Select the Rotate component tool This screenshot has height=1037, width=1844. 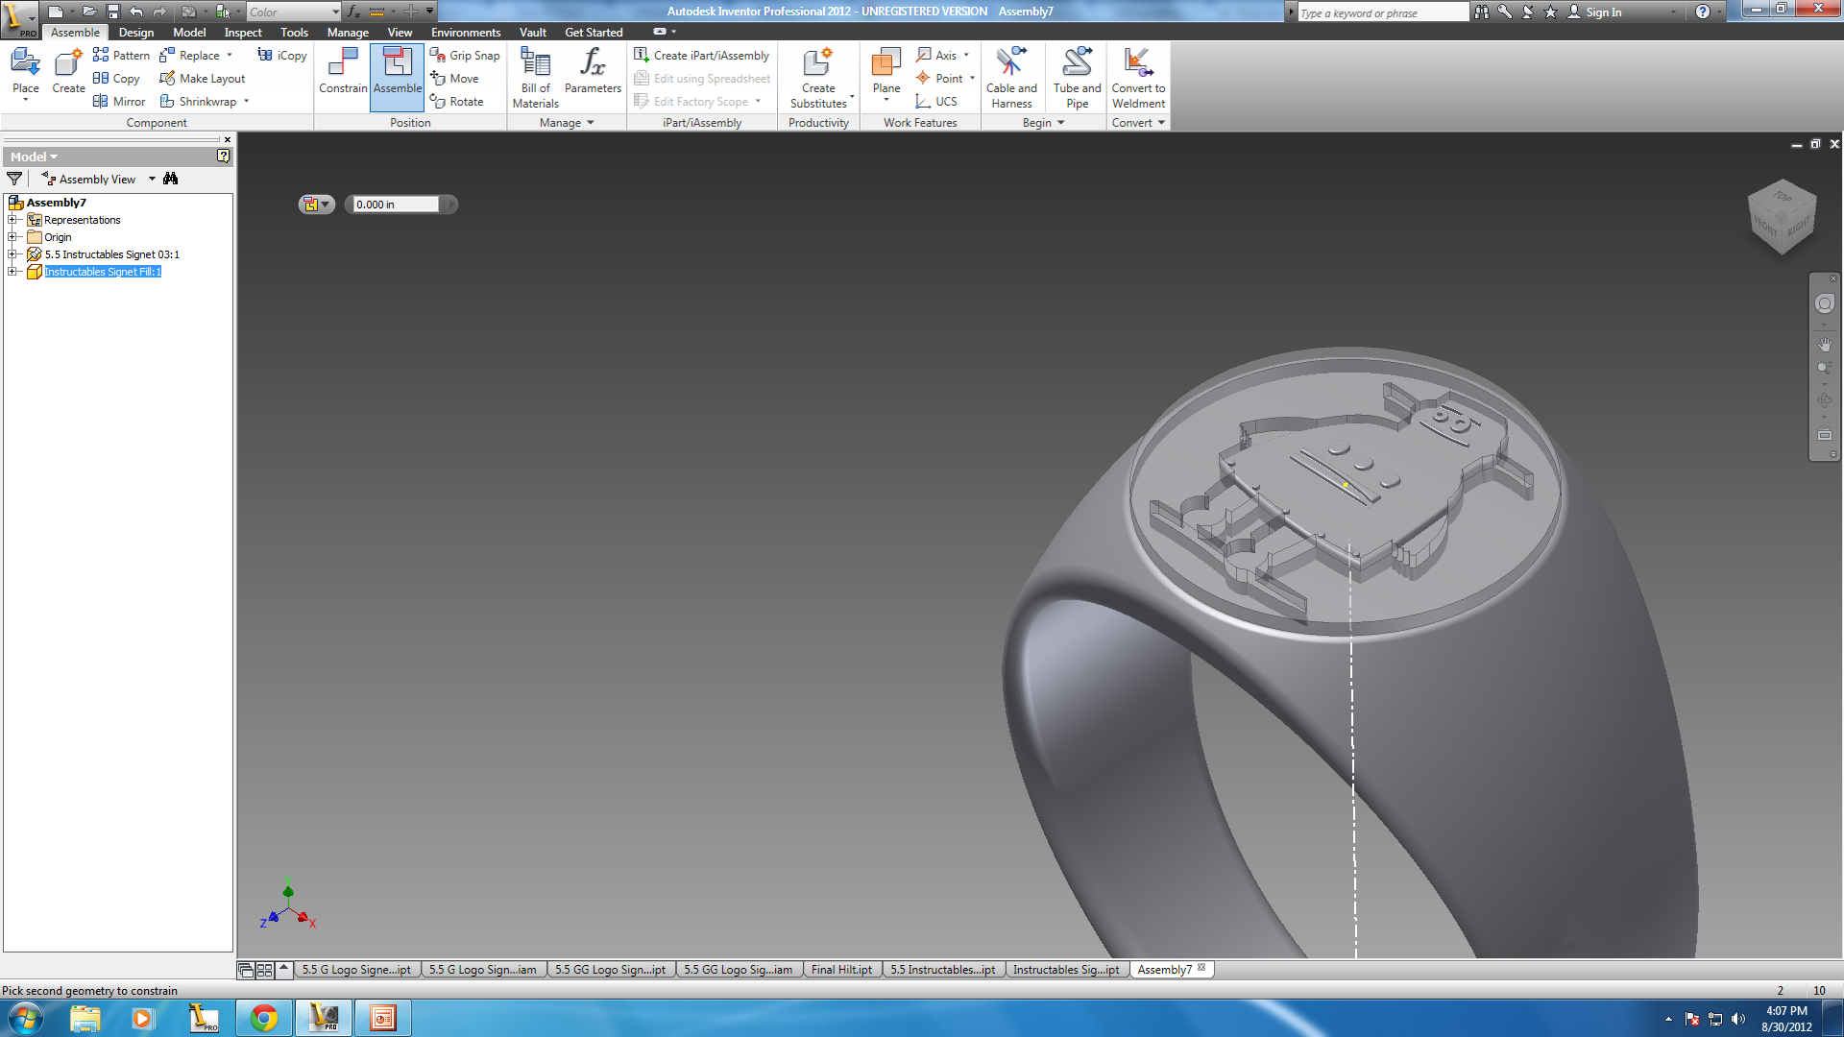[x=457, y=102]
